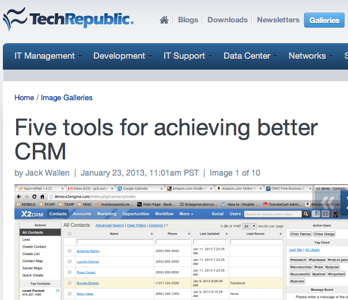Follow the Image Galleries breadcrumb link
The width and height of the screenshot is (348, 300).
[67, 97]
